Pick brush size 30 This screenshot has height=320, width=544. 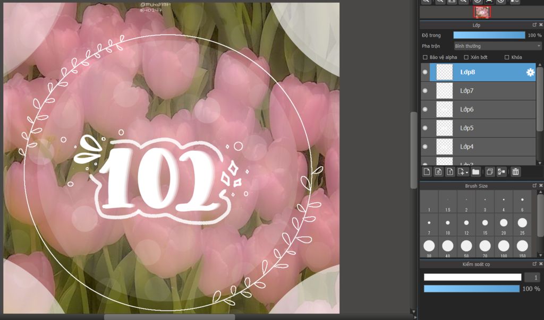[x=429, y=247]
